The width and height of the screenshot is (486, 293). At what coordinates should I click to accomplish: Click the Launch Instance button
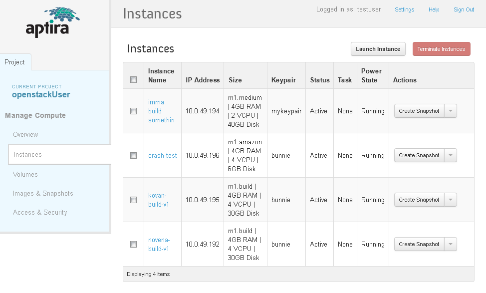pos(378,49)
